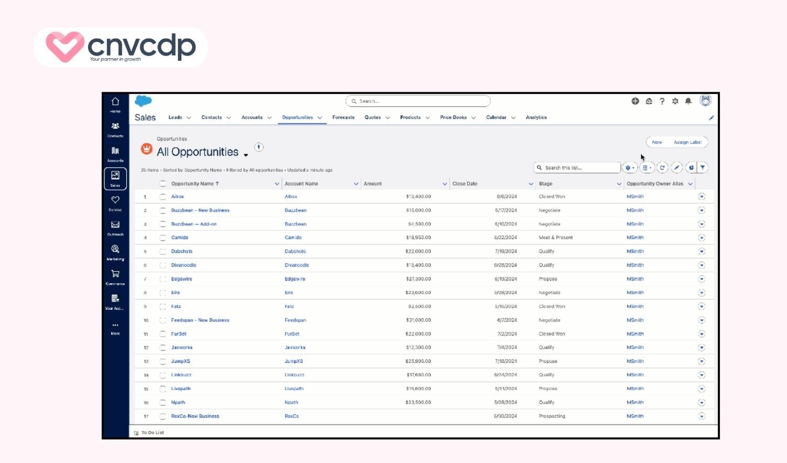Viewport: 787px width, 463px height.
Task: Select the Camido row checkbox
Action: pos(163,238)
